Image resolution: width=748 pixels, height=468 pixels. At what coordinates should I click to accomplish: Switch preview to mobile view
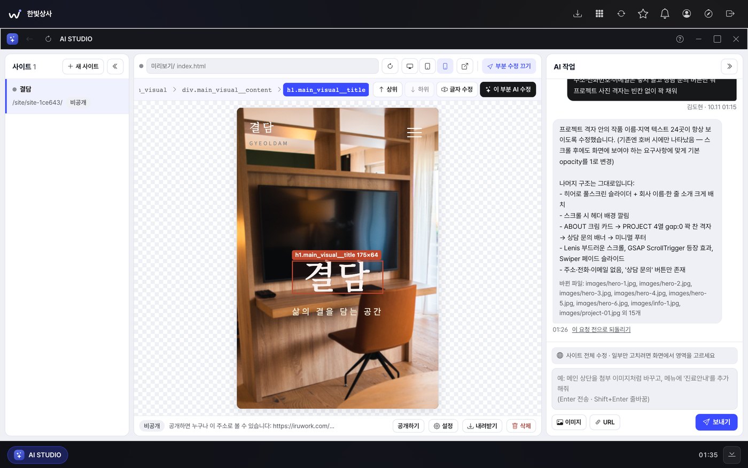tap(445, 66)
